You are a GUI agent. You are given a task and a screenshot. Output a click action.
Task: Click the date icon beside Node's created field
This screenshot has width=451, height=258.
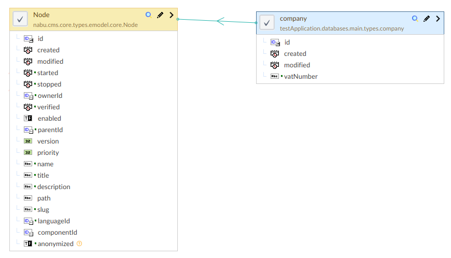[x=28, y=50]
